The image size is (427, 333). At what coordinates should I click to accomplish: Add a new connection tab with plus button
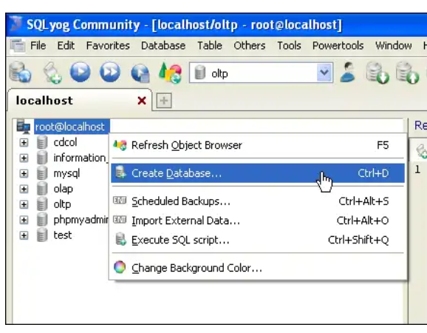coord(164,101)
